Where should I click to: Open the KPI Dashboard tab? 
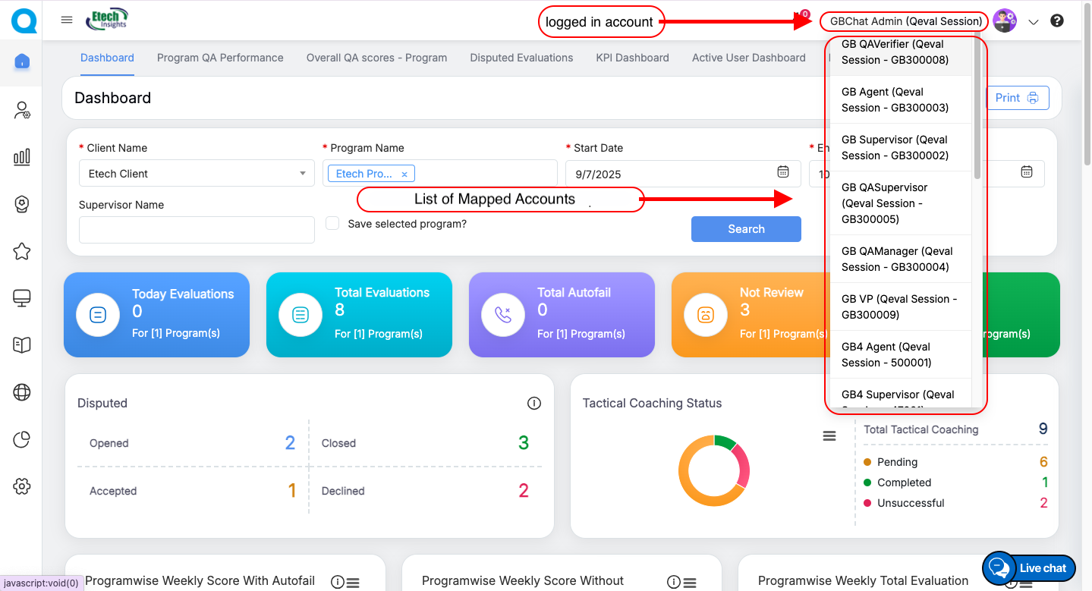632,58
